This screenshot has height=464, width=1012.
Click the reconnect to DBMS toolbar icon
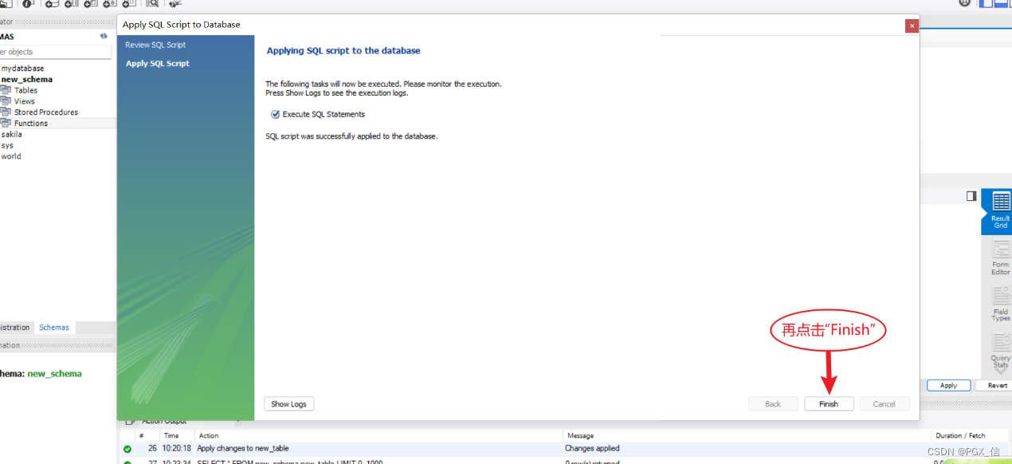coord(175,4)
